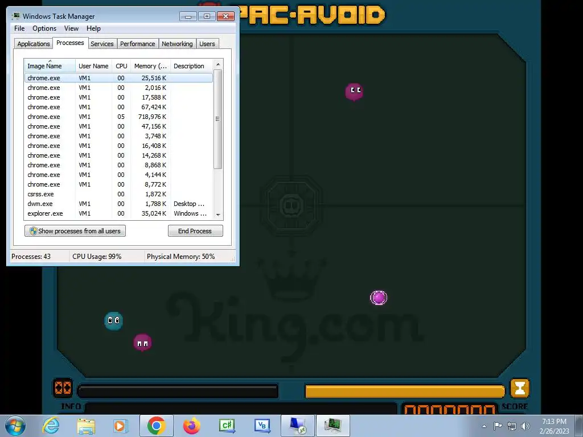
Task: Click the network tray icon
Action: tap(512, 426)
